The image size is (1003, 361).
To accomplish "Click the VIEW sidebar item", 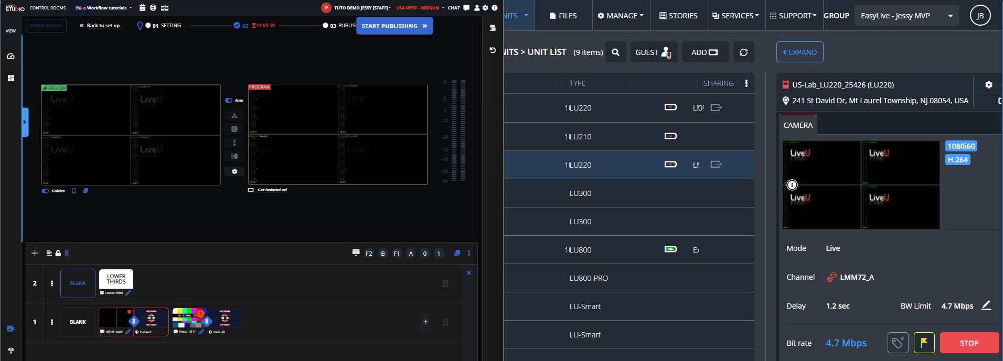I will tap(10, 31).
